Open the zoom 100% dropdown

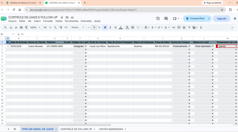(x=35, y=28)
